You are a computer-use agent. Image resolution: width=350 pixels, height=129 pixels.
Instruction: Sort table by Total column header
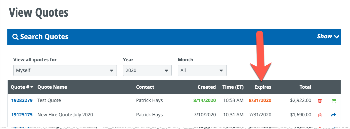(305, 87)
